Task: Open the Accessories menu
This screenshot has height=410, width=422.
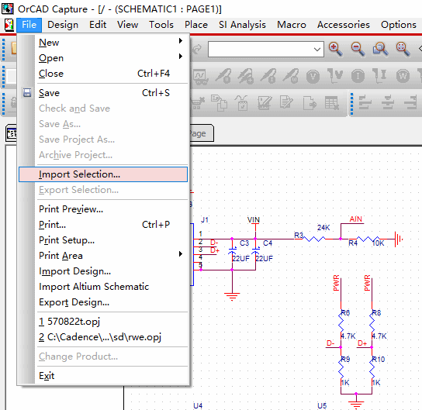Action: click(x=344, y=25)
